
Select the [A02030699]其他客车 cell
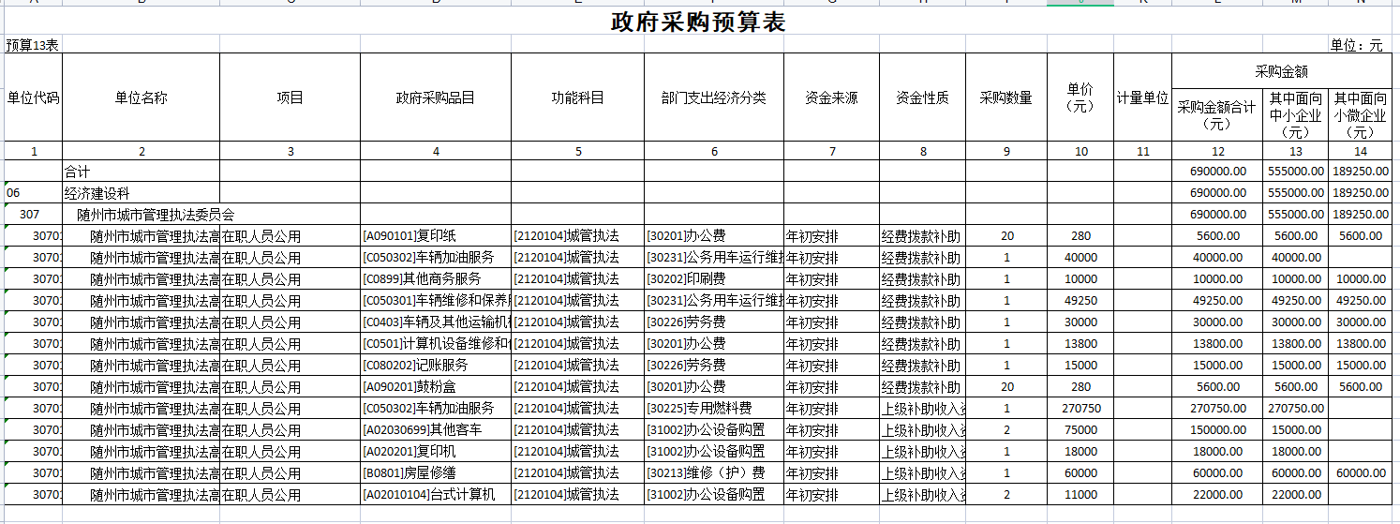pos(436,430)
